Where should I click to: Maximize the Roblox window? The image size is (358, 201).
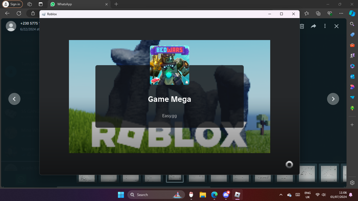(x=281, y=14)
